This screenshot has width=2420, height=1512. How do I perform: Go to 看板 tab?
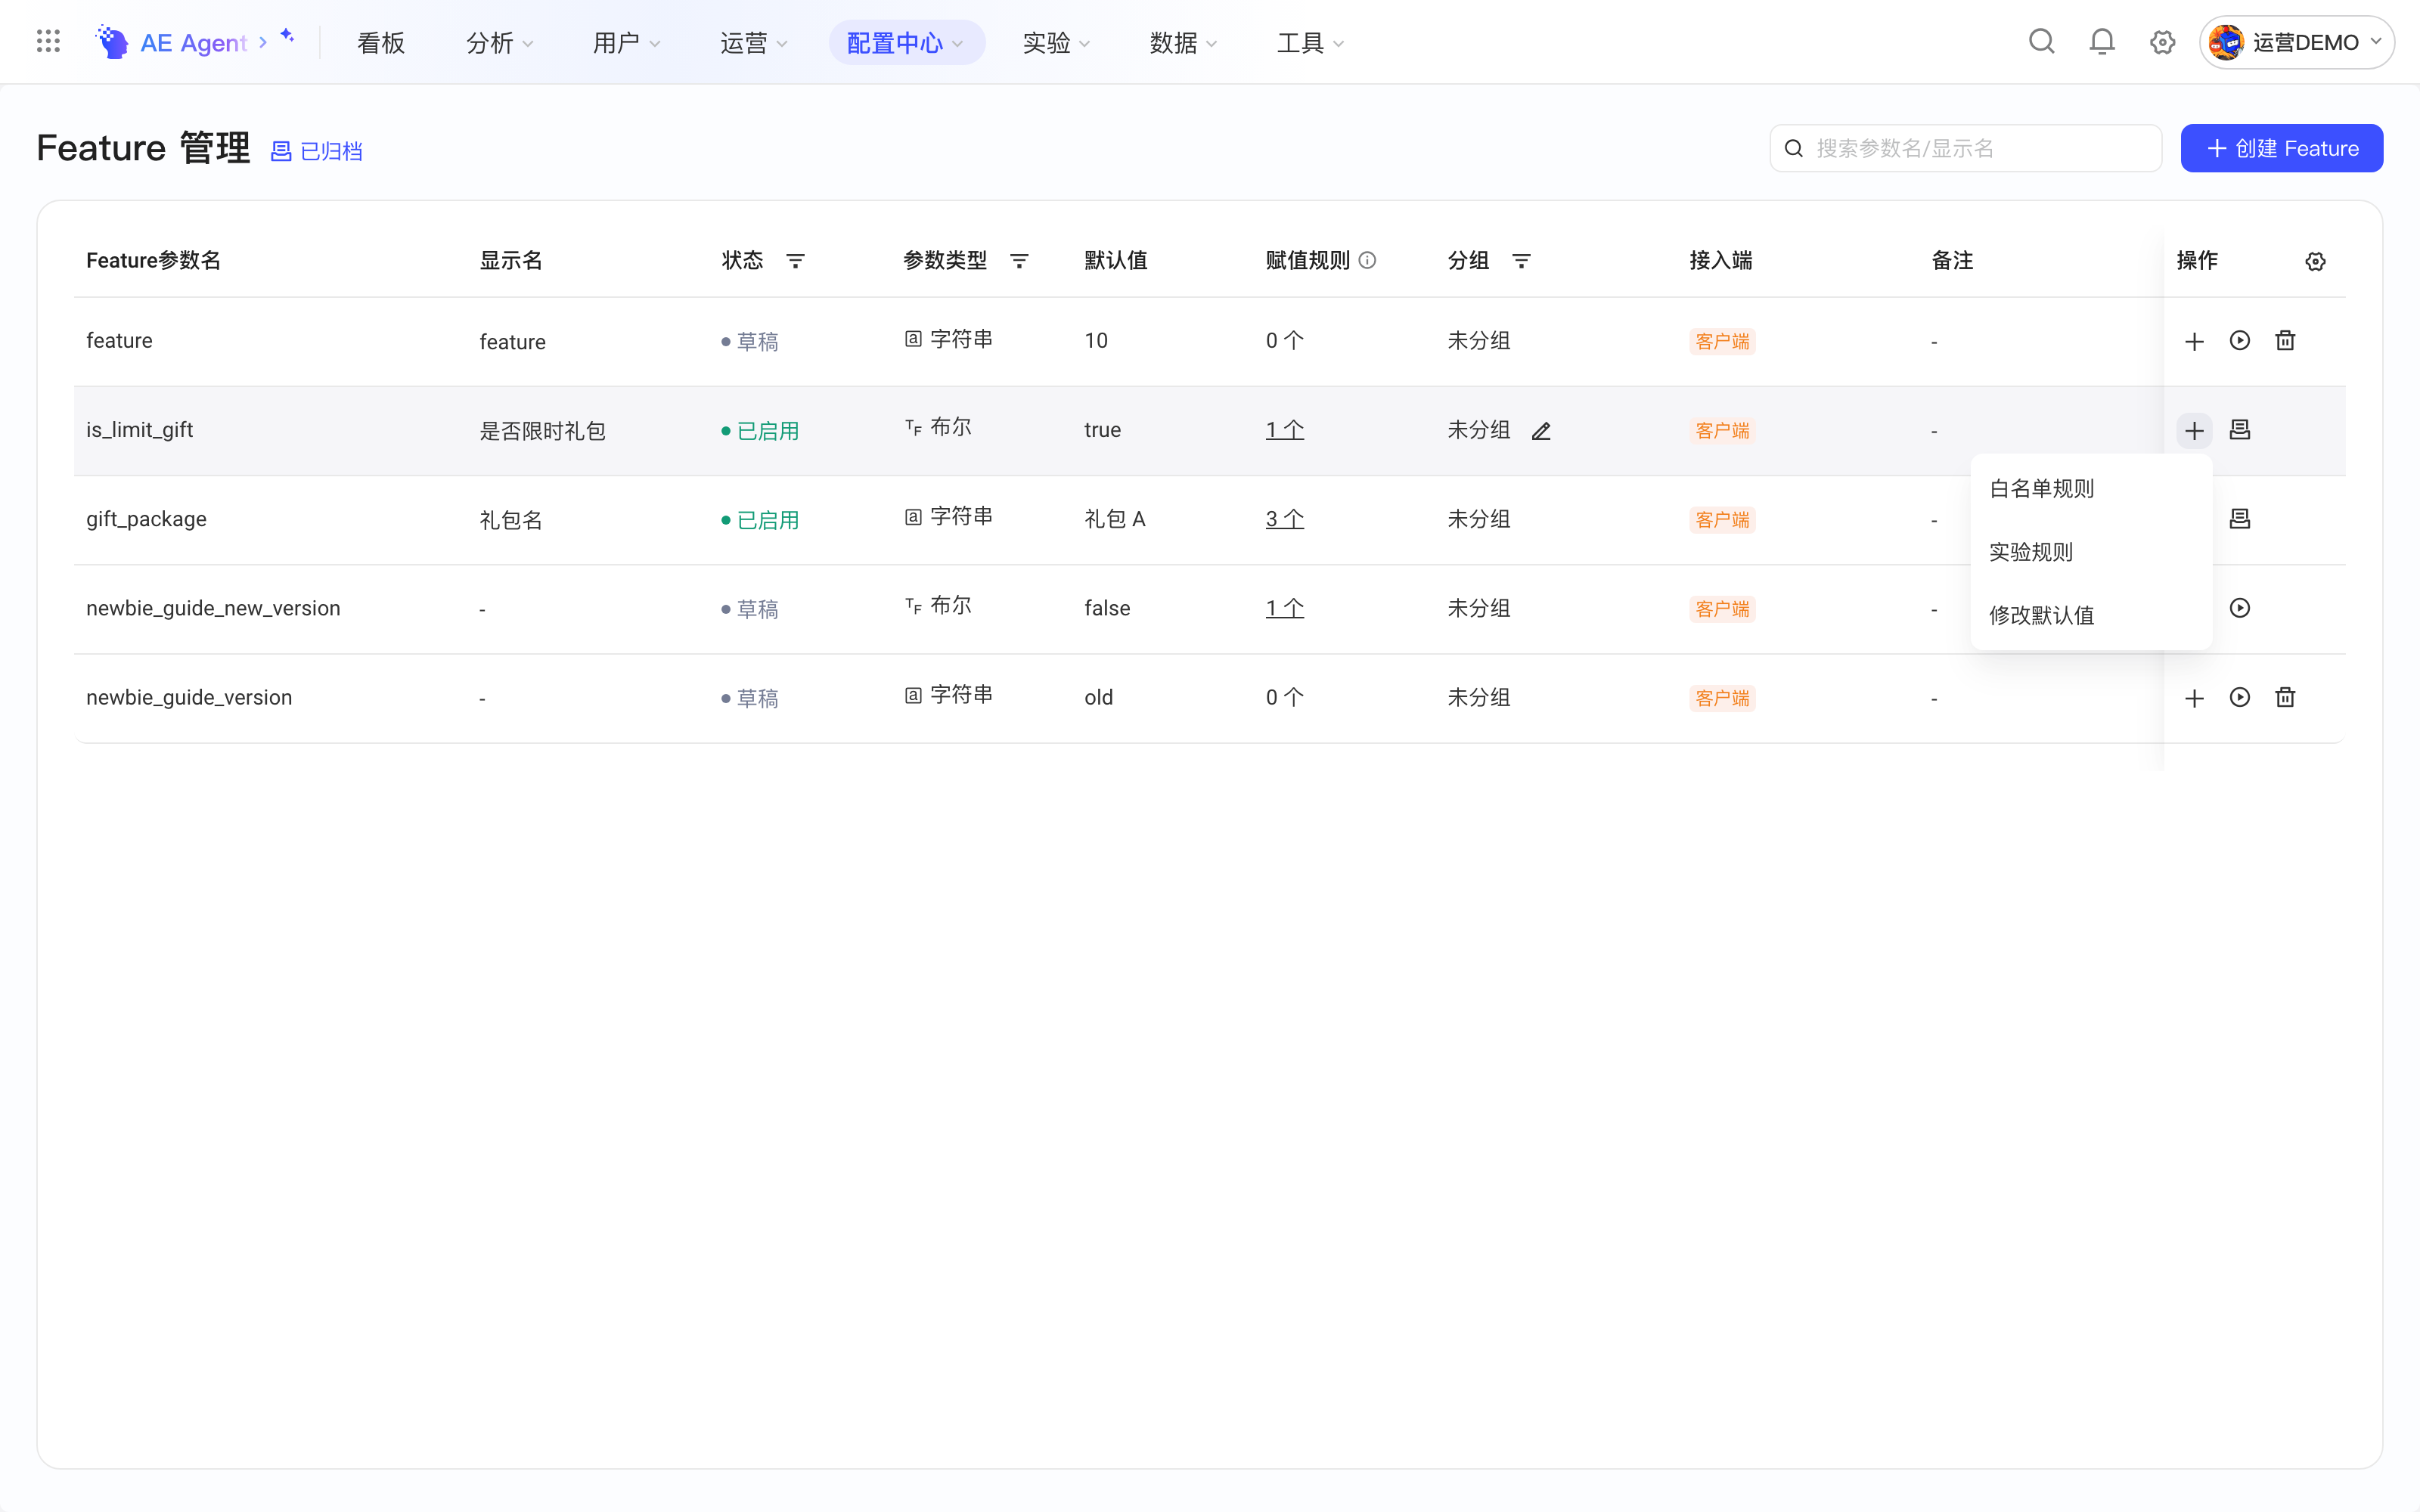click(380, 43)
